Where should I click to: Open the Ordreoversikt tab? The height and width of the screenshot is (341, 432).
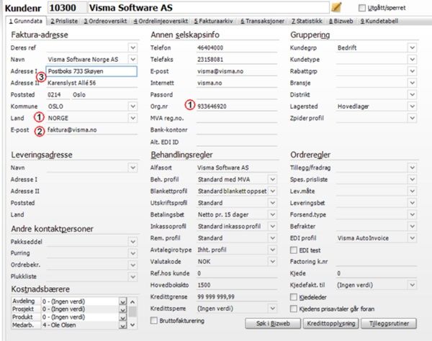click(x=105, y=21)
